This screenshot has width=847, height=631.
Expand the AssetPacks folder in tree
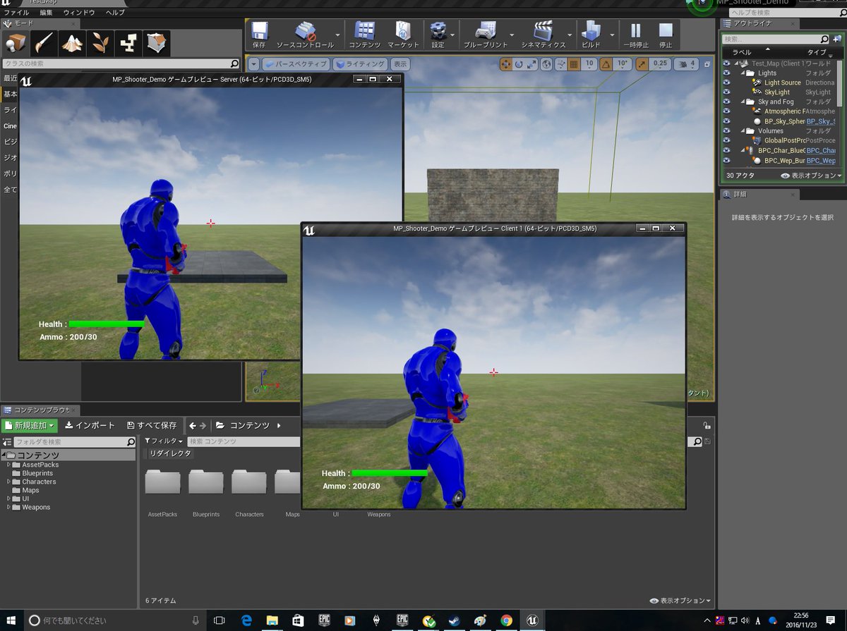tap(8, 465)
